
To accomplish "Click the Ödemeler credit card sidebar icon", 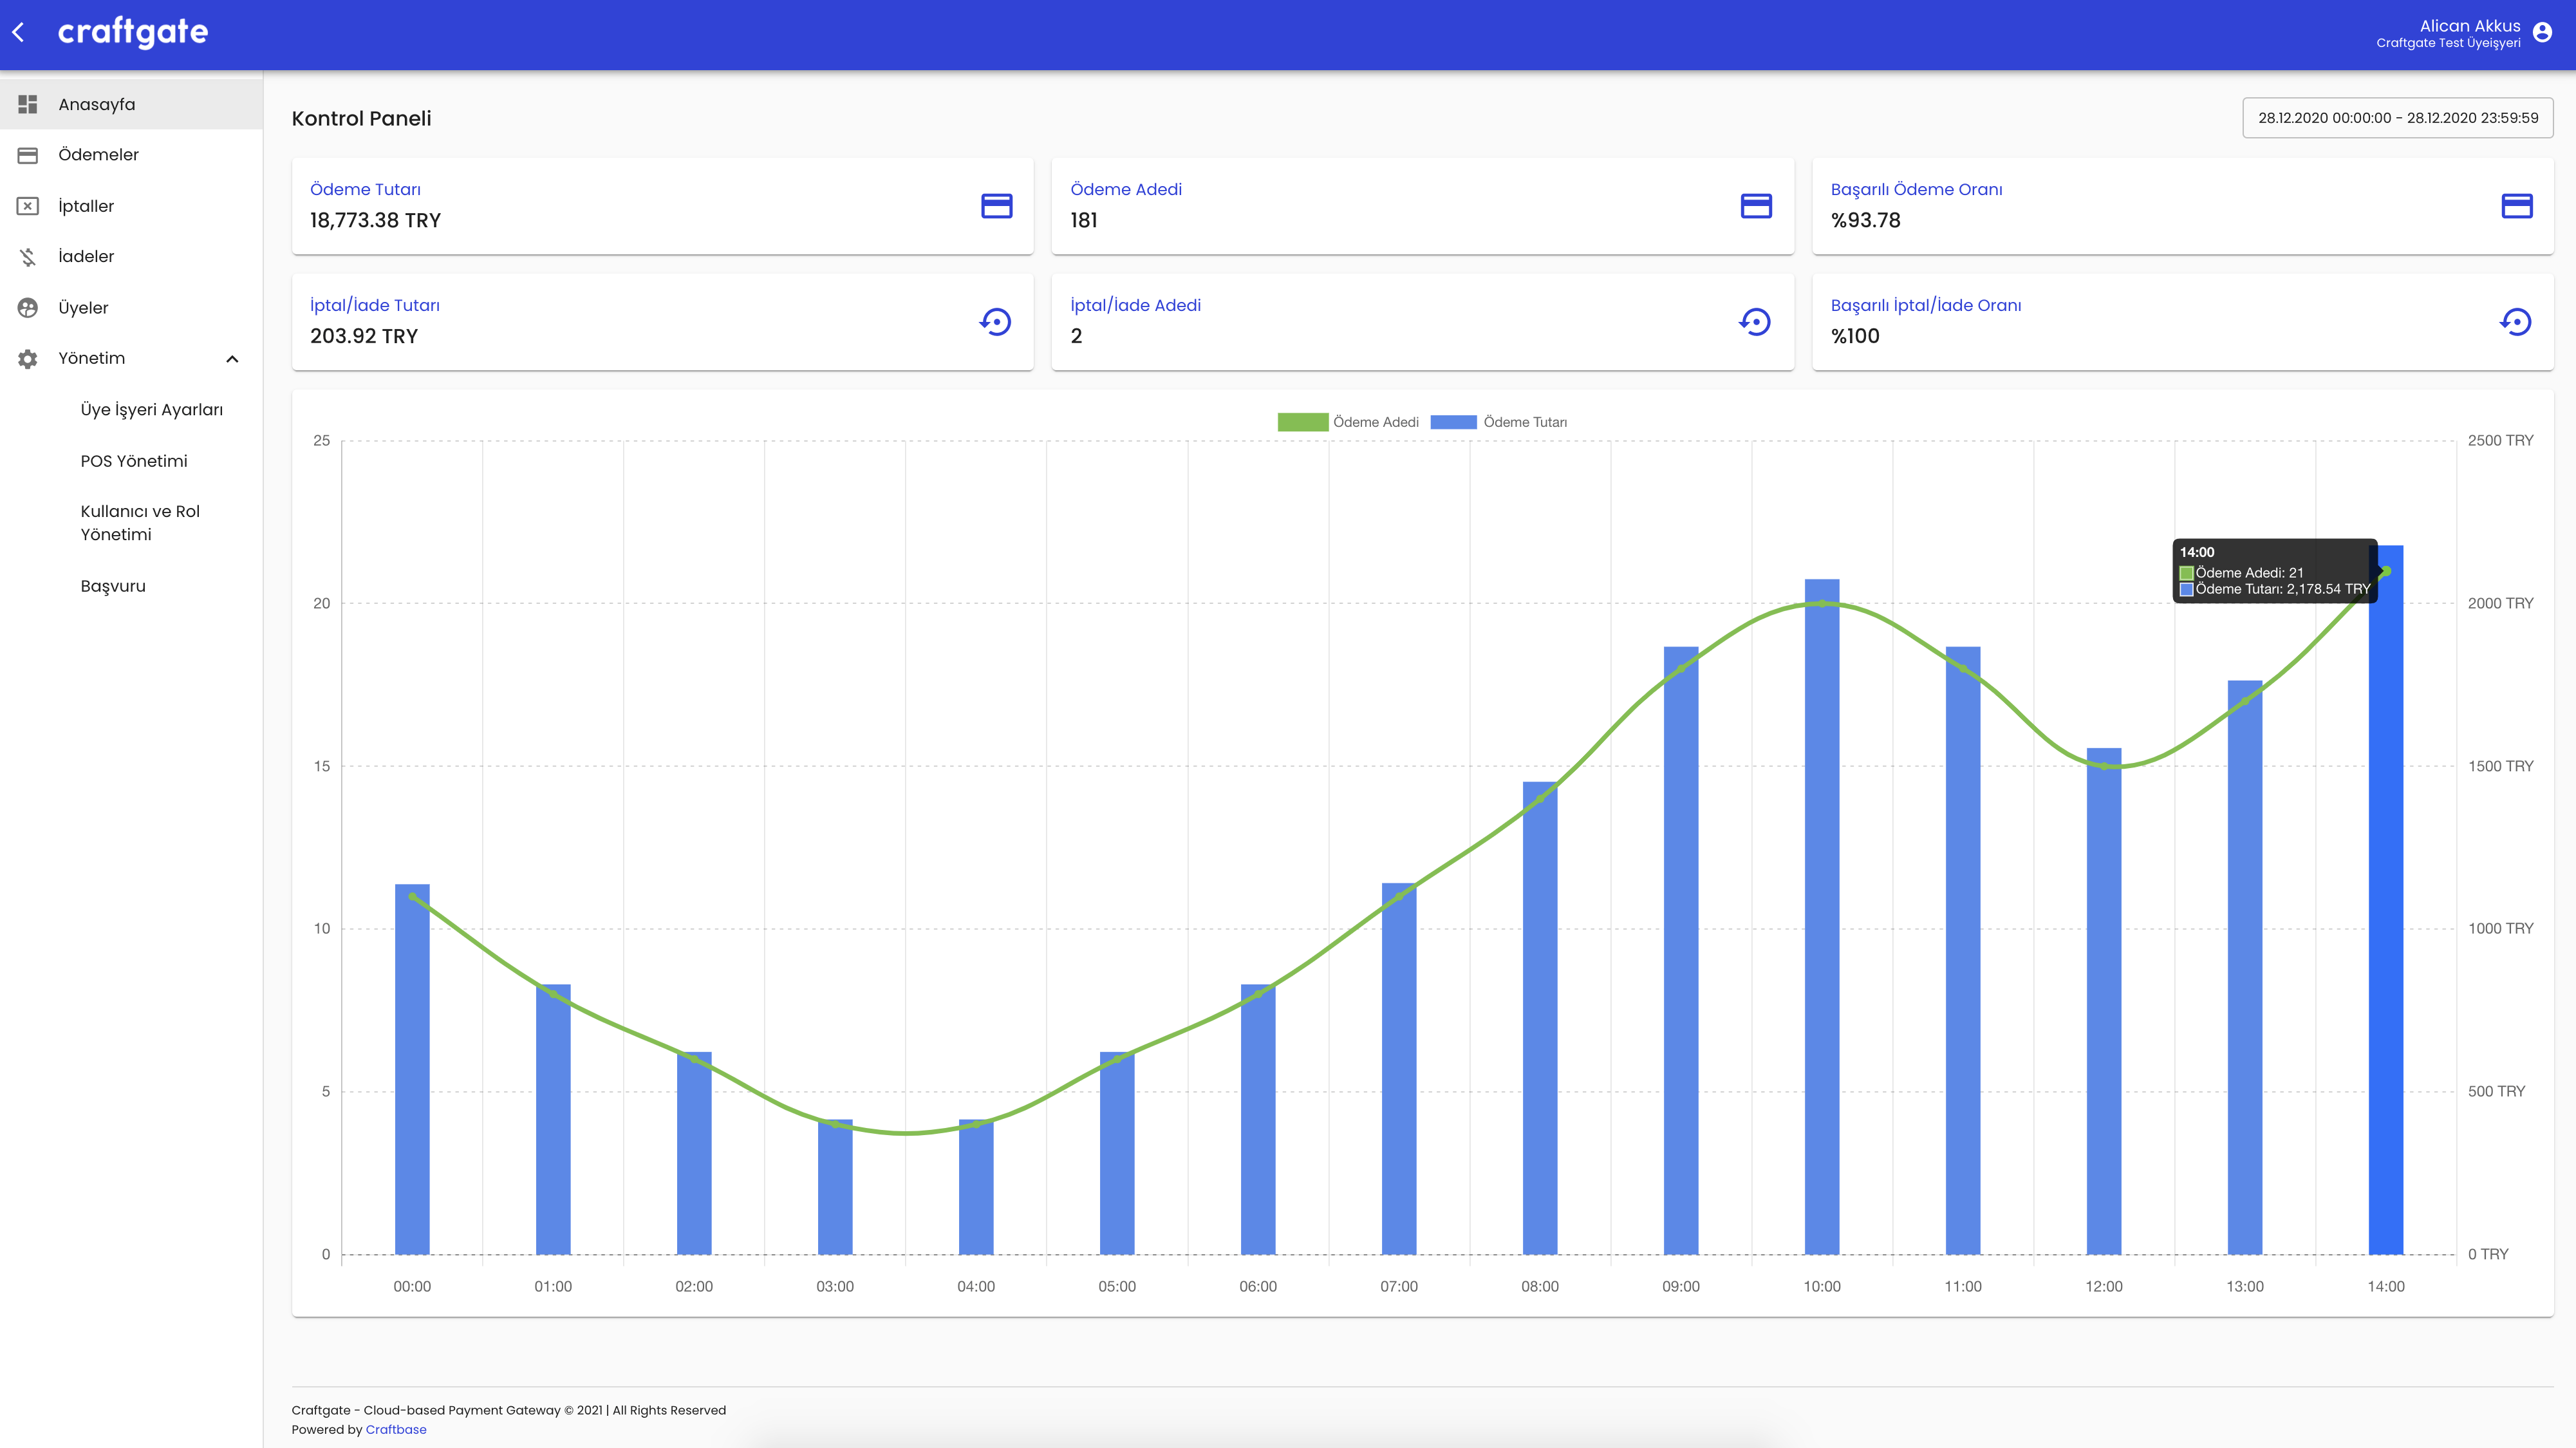I will pos(28,155).
